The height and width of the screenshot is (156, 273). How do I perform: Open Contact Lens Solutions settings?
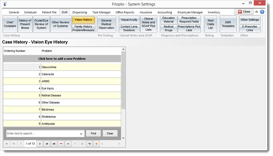pos(129,28)
